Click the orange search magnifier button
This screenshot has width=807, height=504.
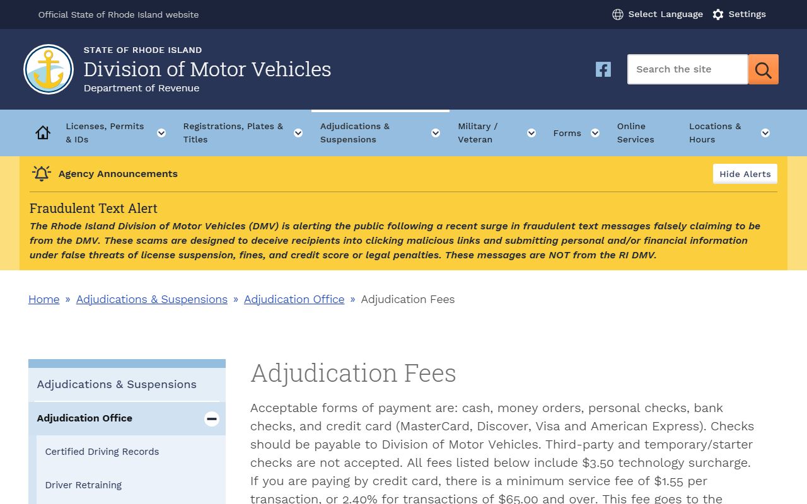click(763, 69)
